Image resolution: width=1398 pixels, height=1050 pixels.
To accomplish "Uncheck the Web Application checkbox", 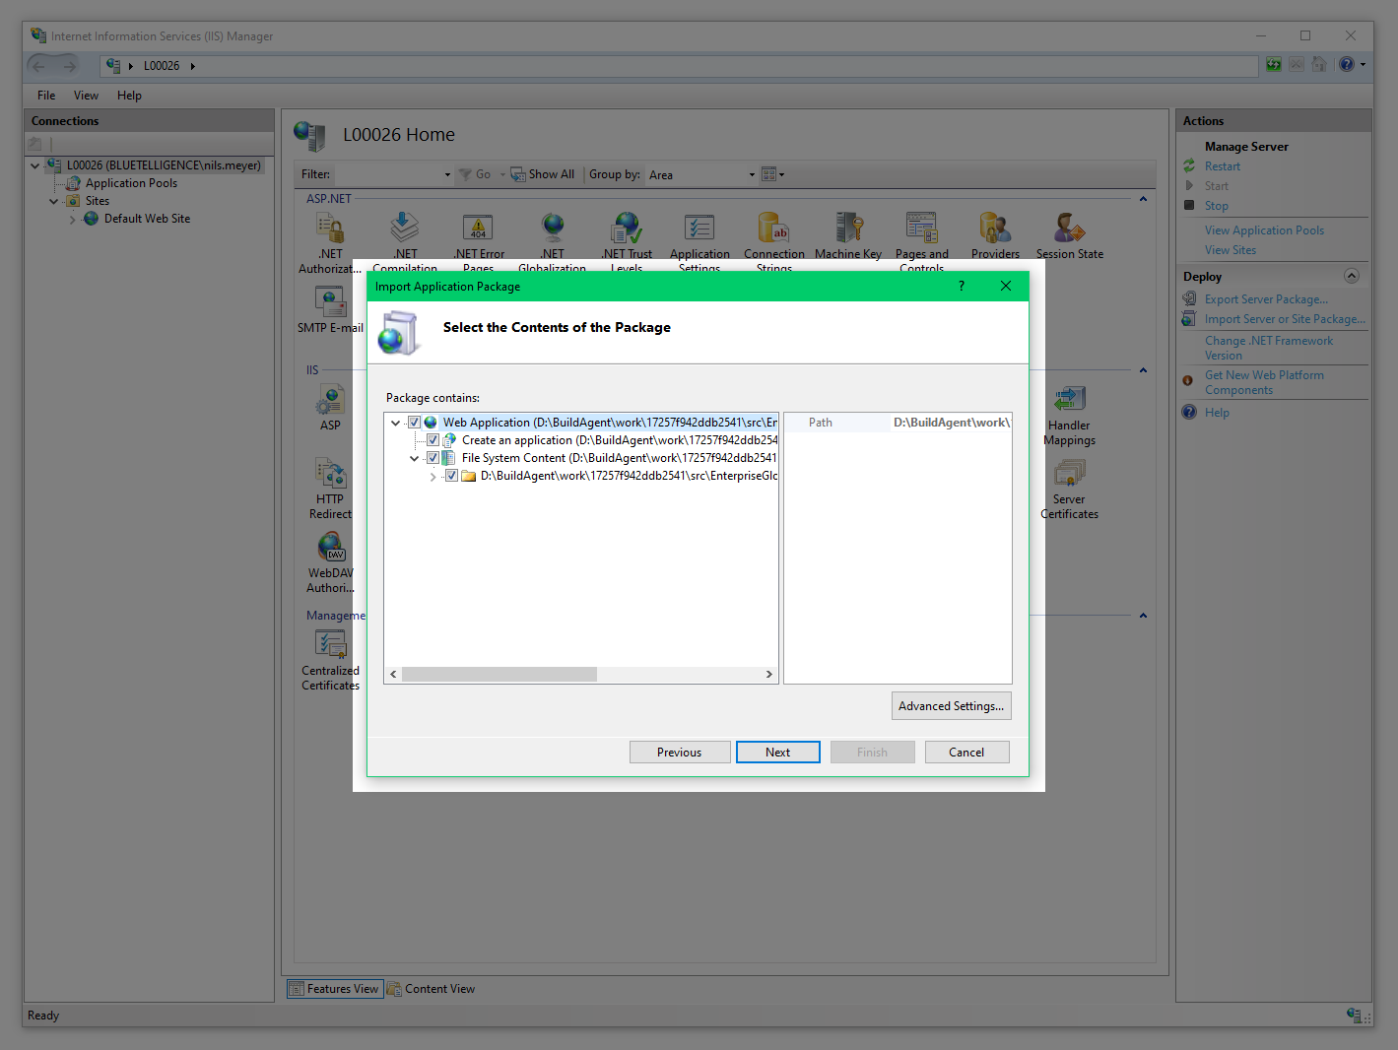I will click(x=415, y=423).
